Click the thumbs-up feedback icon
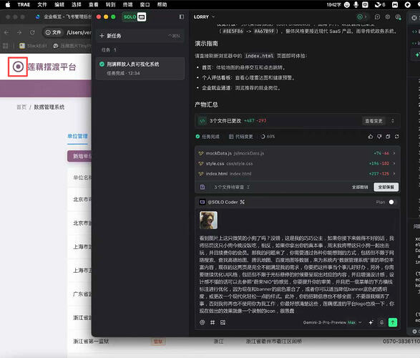The width and height of the screenshot is (420, 358). click(x=371, y=137)
